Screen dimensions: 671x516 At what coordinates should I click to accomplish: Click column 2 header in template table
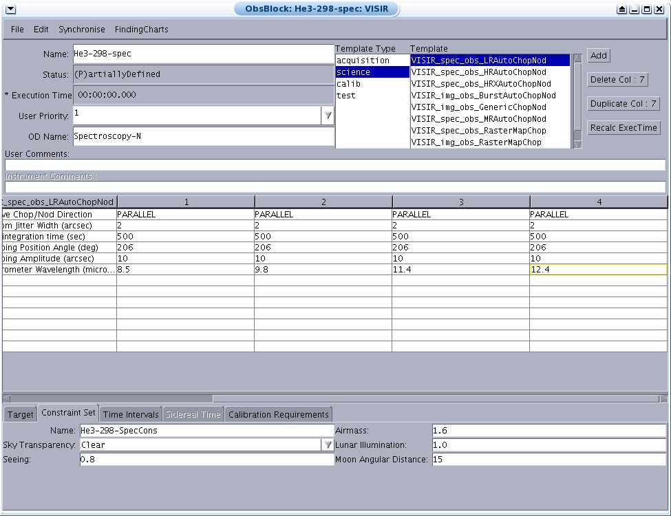point(323,202)
